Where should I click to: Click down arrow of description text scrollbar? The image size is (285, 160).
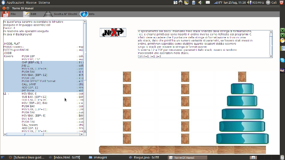click(271, 56)
